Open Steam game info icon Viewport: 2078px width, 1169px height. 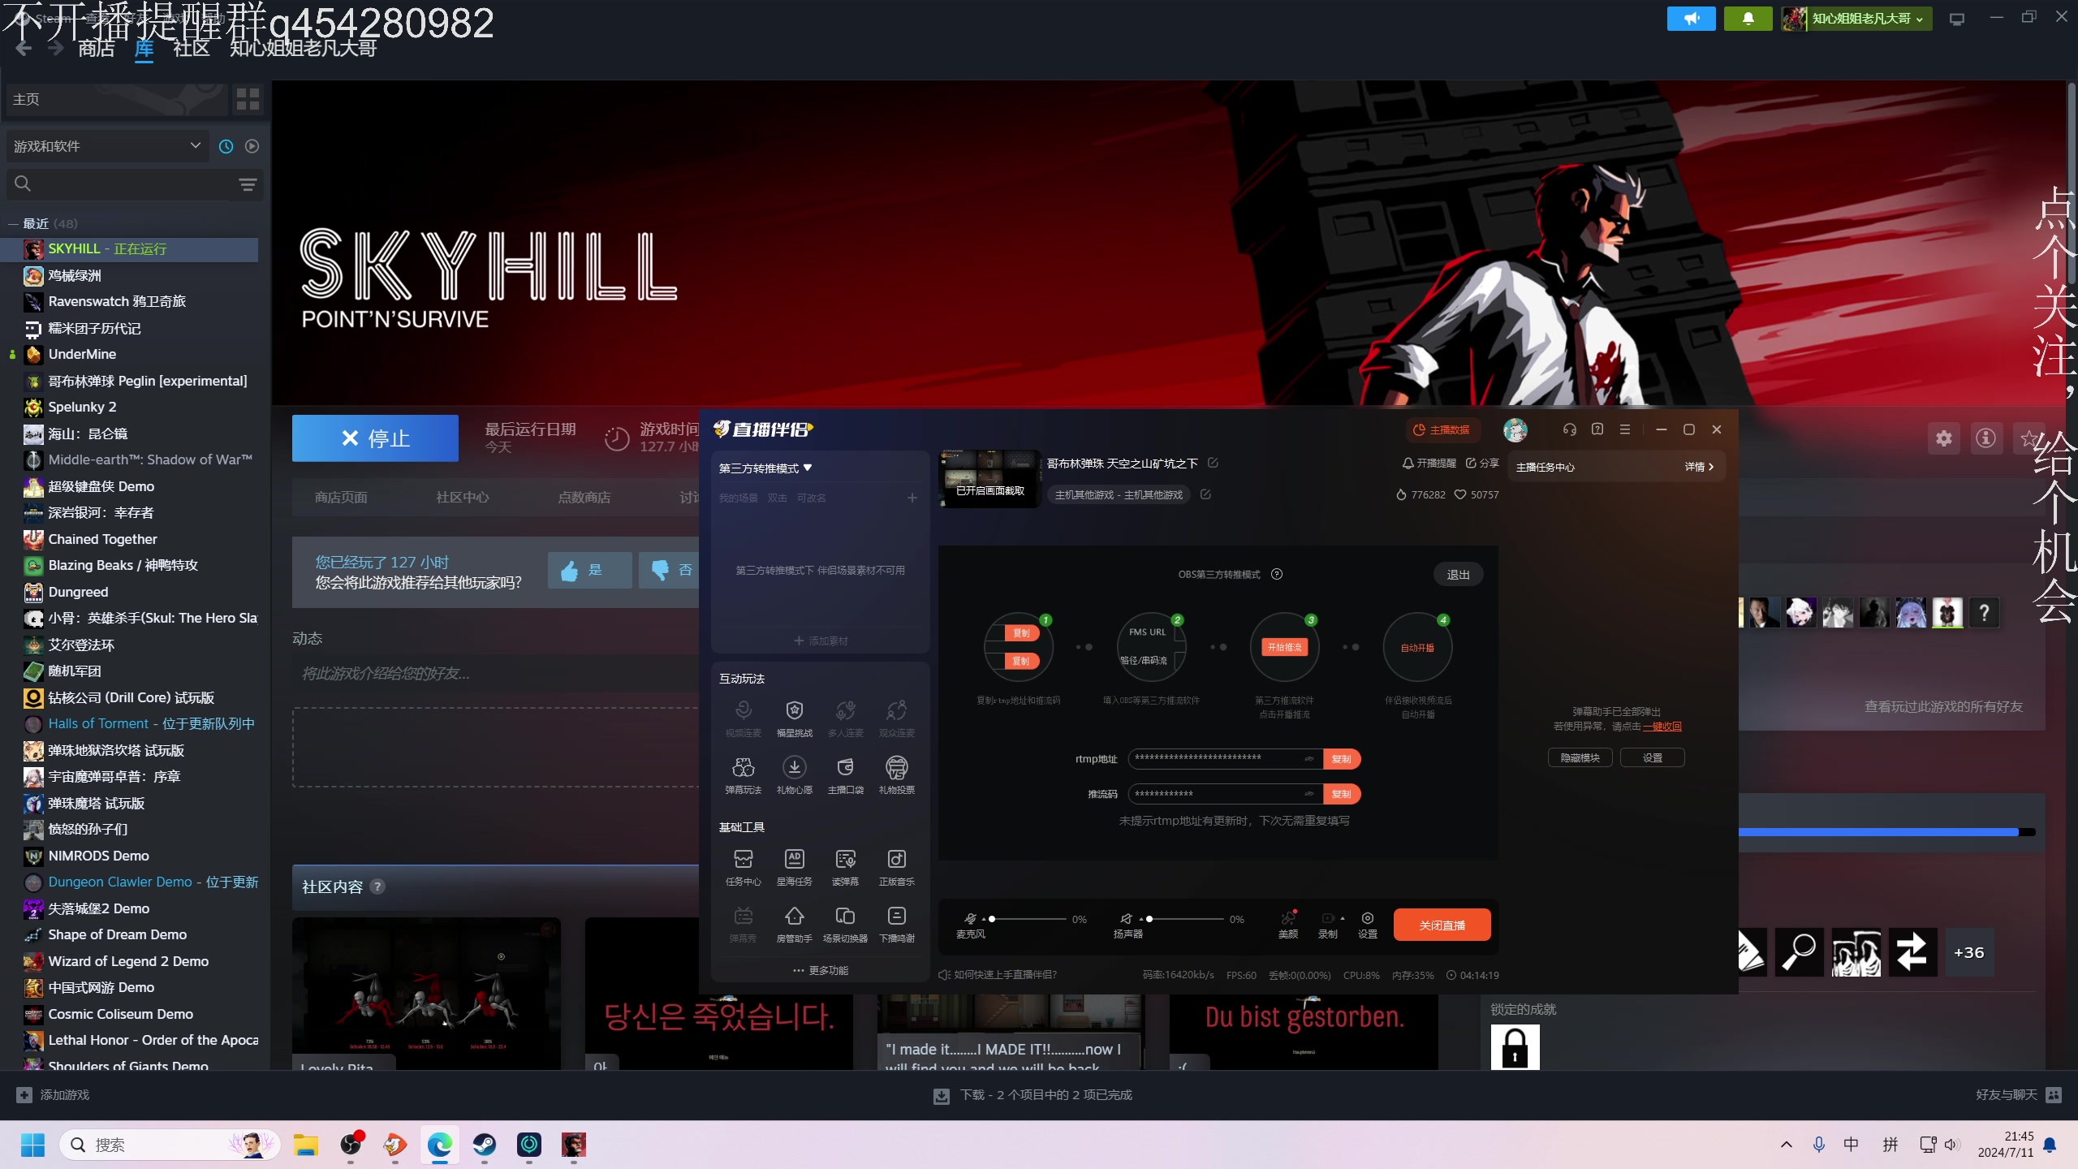pos(1986,438)
